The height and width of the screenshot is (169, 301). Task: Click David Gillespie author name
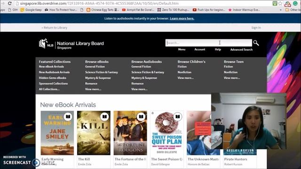[x=160, y=164]
